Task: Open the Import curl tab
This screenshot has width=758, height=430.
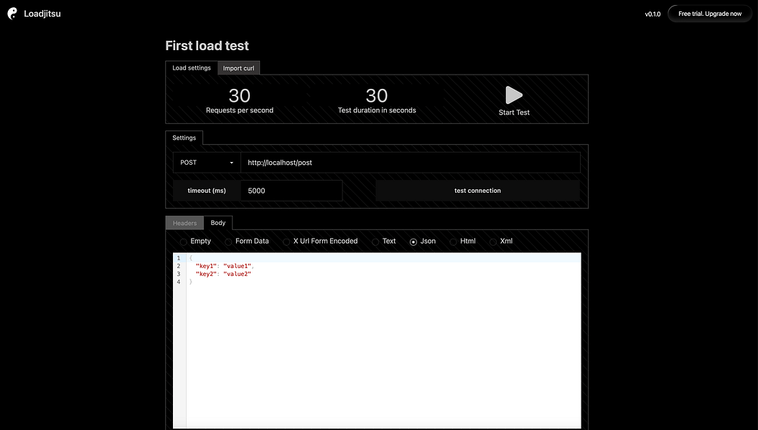Action: pos(239,68)
